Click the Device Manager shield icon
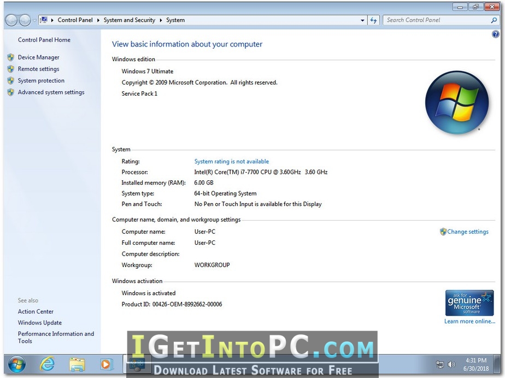 coord(10,57)
